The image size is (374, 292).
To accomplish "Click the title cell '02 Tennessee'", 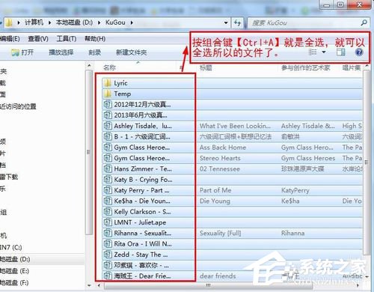I will pos(220,169).
